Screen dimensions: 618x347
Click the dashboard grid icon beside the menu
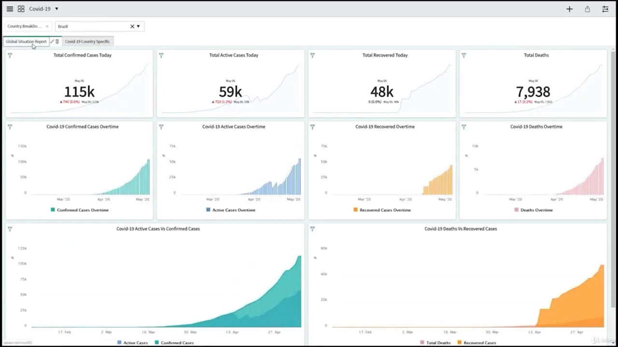[x=20, y=8]
